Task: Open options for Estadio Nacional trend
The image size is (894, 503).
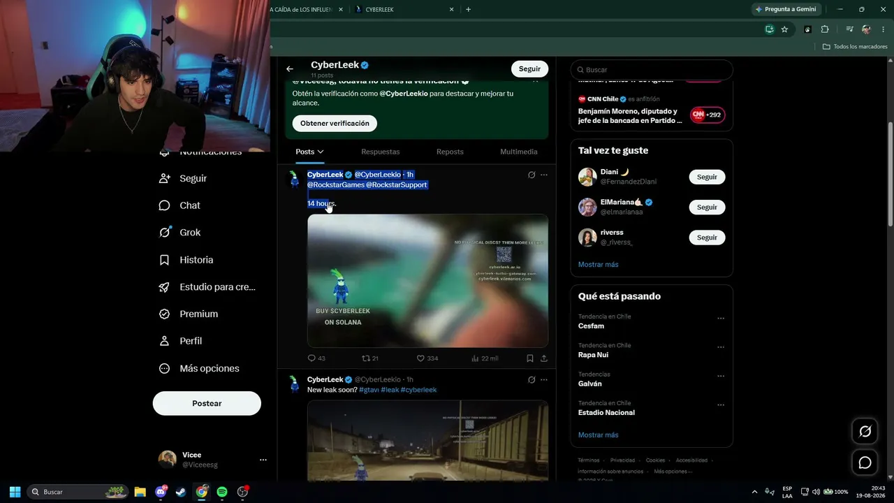Action: (x=721, y=405)
